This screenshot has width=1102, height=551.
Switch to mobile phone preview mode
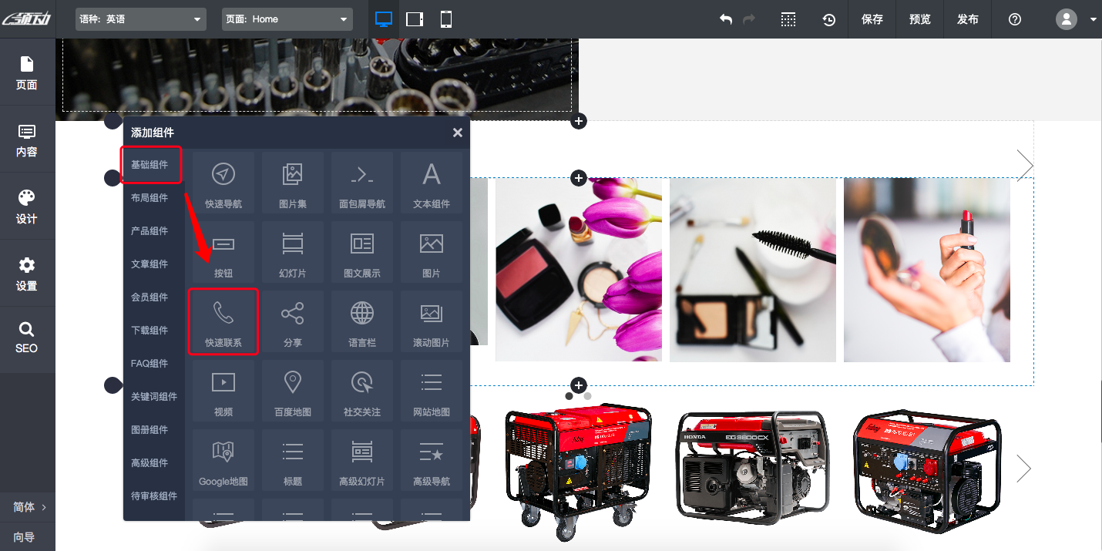coord(445,19)
